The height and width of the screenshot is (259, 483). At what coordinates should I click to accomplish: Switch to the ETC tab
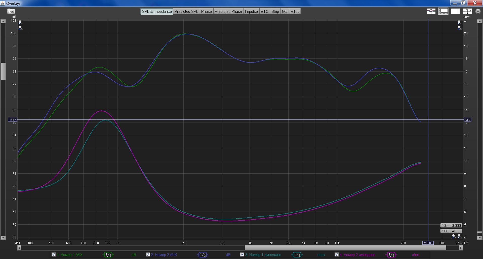pos(265,12)
